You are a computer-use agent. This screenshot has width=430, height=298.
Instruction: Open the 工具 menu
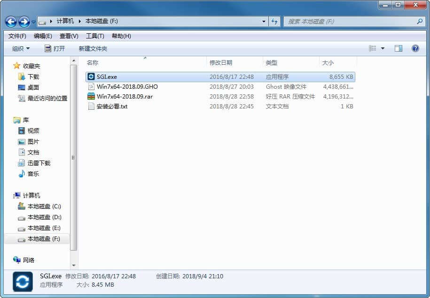[95, 36]
